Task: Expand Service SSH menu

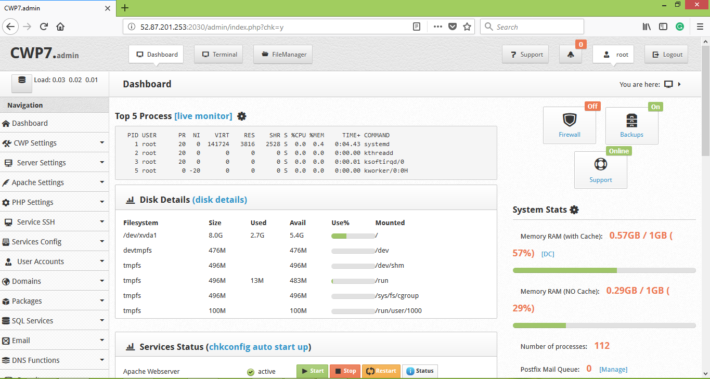Action: [x=55, y=222]
